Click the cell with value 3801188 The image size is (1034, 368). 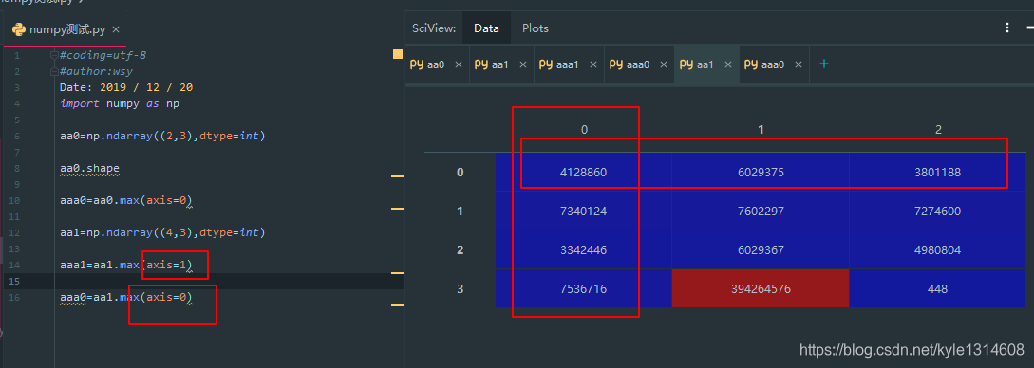tap(938, 173)
